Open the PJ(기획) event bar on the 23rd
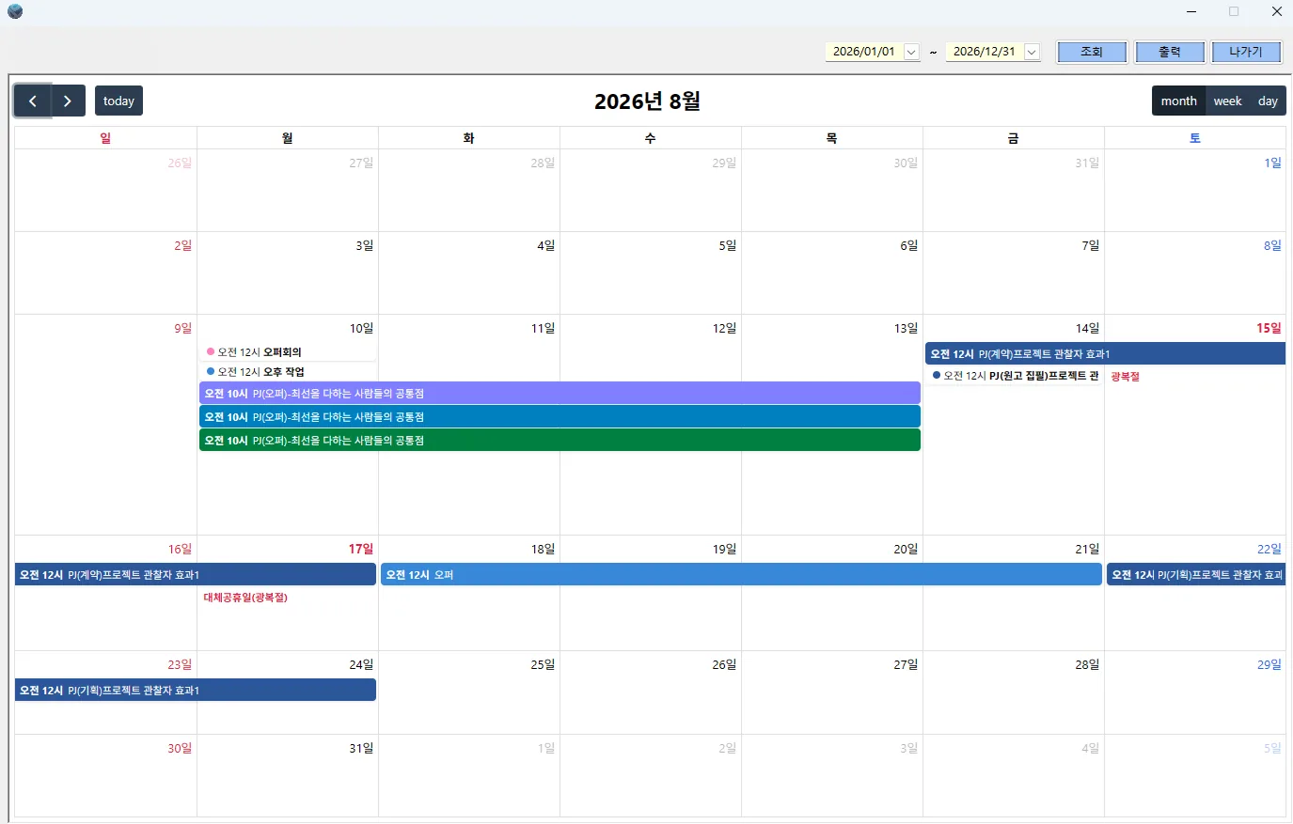The height and width of the screenshot is (824, 1293). (x=196, y=691)
